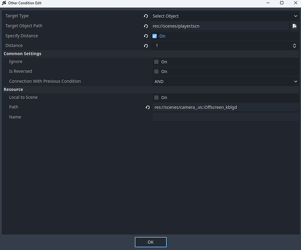
Task: Enable Local to Scene option
Action: click(157, 97)
